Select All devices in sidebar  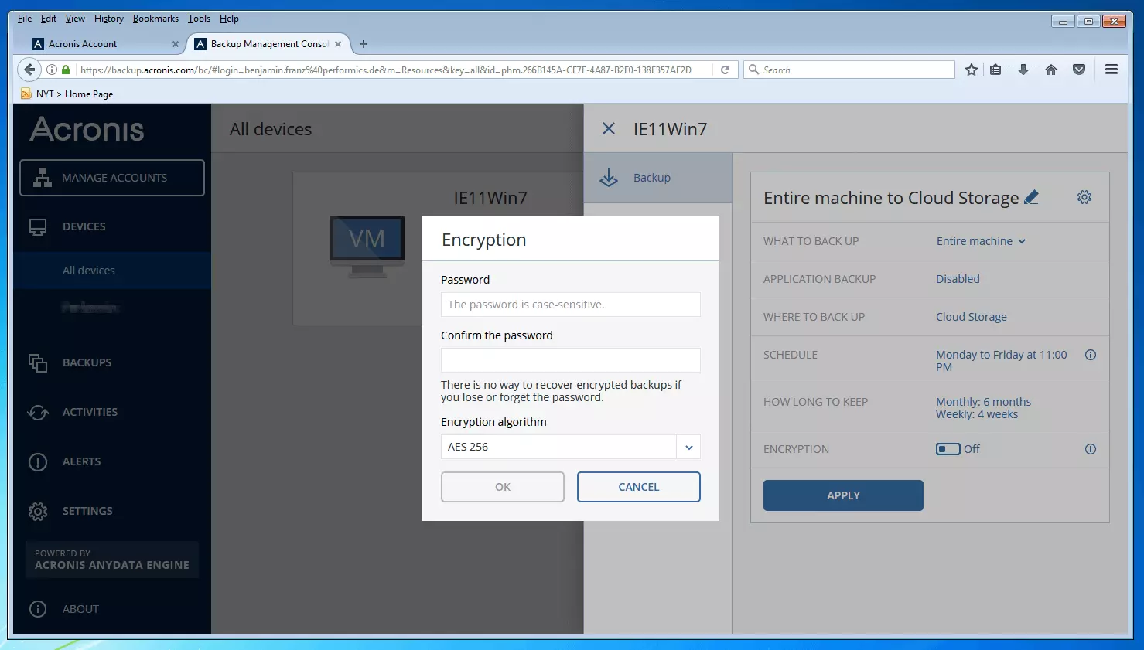click(x=112, y=271)
